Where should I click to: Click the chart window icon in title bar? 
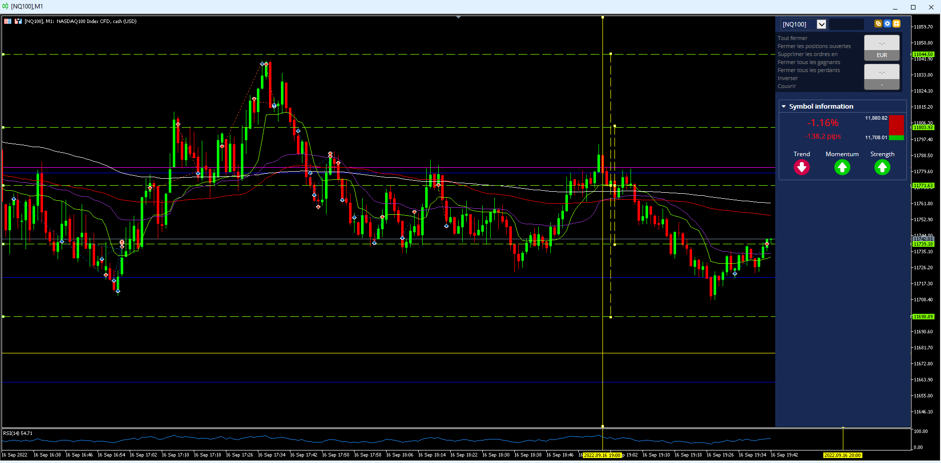5,6
